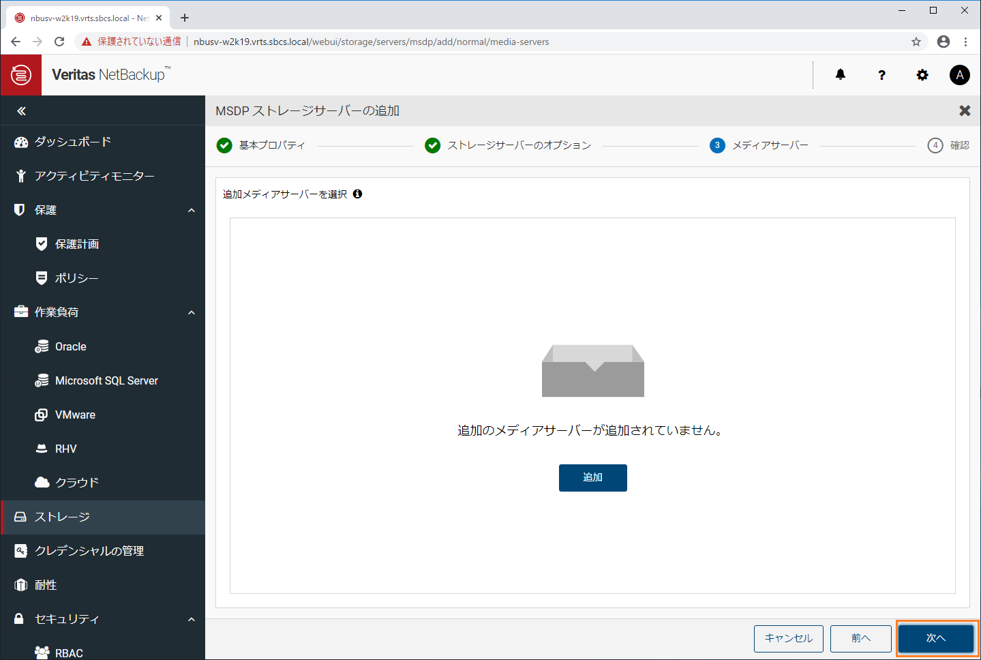Select ストレージ in the sidebar
This screenshot has width=981, height=660.
click(62, 517)
